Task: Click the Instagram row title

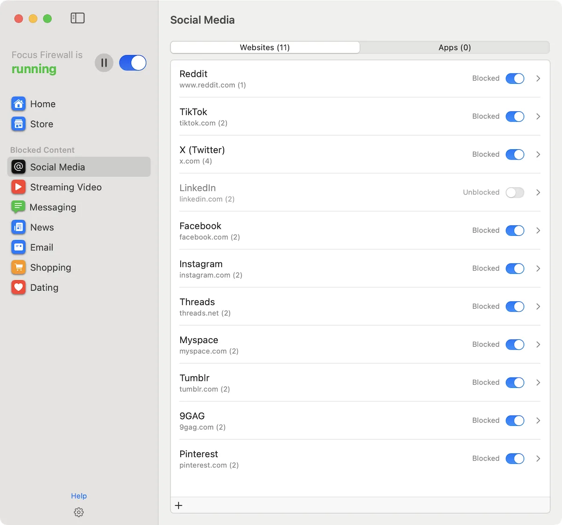Action: click(201, 264)
